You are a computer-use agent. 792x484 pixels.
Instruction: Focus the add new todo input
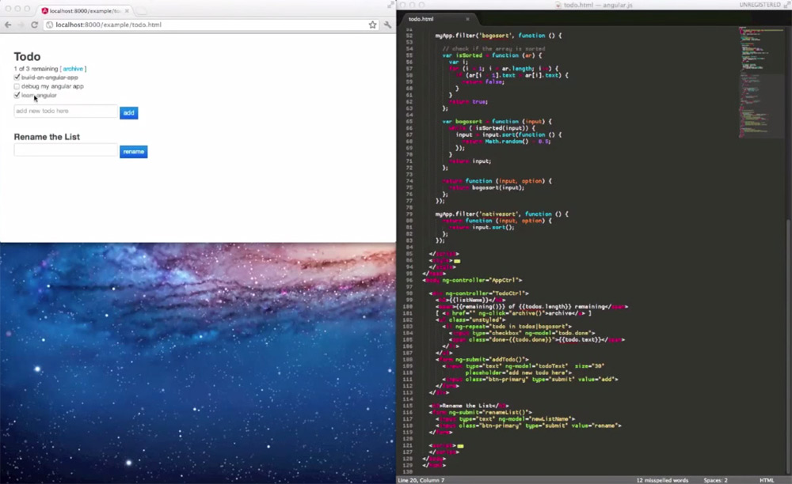pos(66,111)
